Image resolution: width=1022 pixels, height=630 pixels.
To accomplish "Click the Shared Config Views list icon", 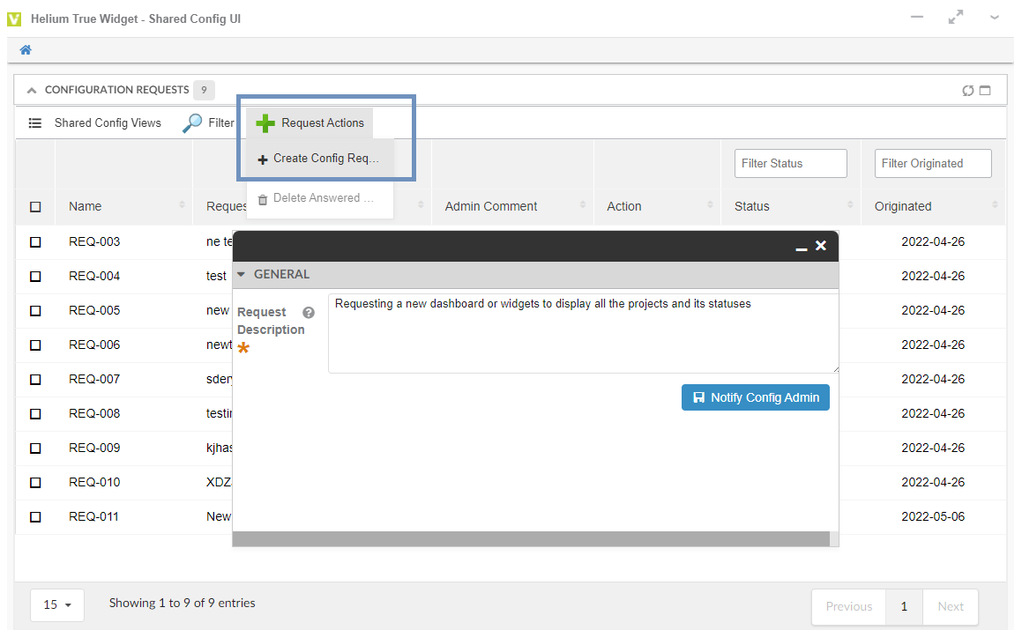I will [35, 123].
